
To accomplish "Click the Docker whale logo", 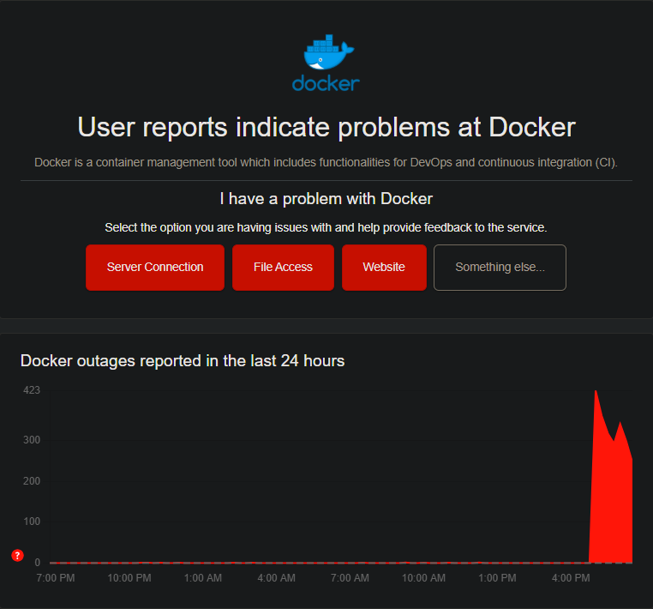I will pos(326,53).
